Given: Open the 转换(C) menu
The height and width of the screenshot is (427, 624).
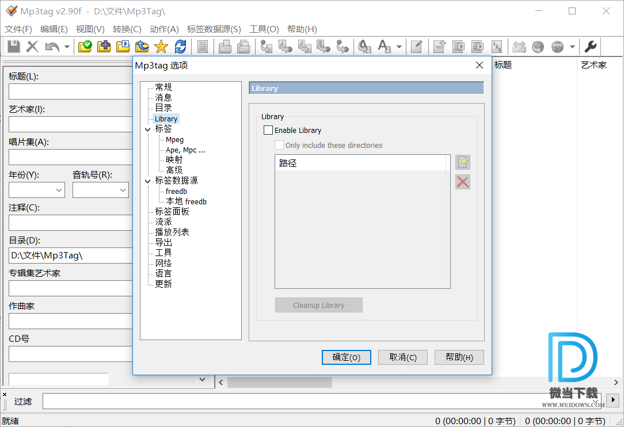Looking at the screenshot, I should click(x=127, y=29).
